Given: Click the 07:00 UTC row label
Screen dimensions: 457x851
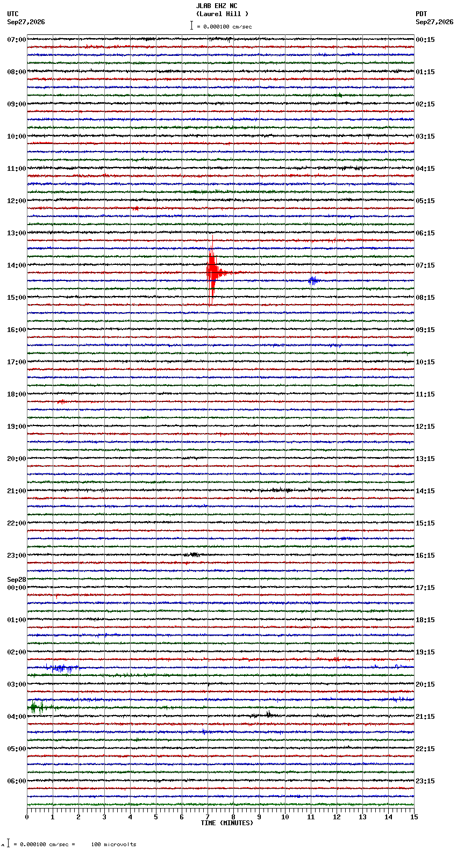Looking at the screenshot, I should [x=17, y=40].
